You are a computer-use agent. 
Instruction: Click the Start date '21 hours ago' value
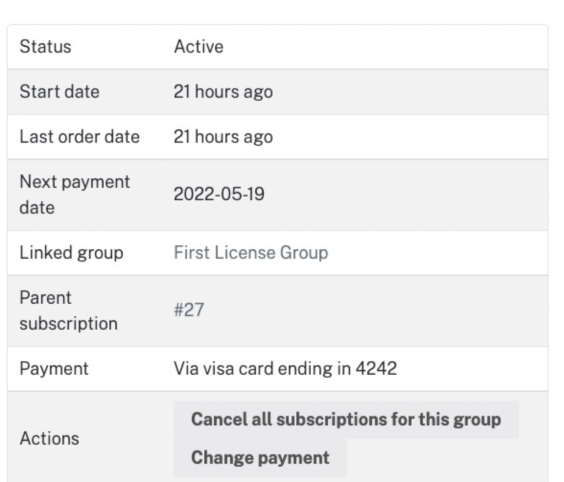[223, 92]
